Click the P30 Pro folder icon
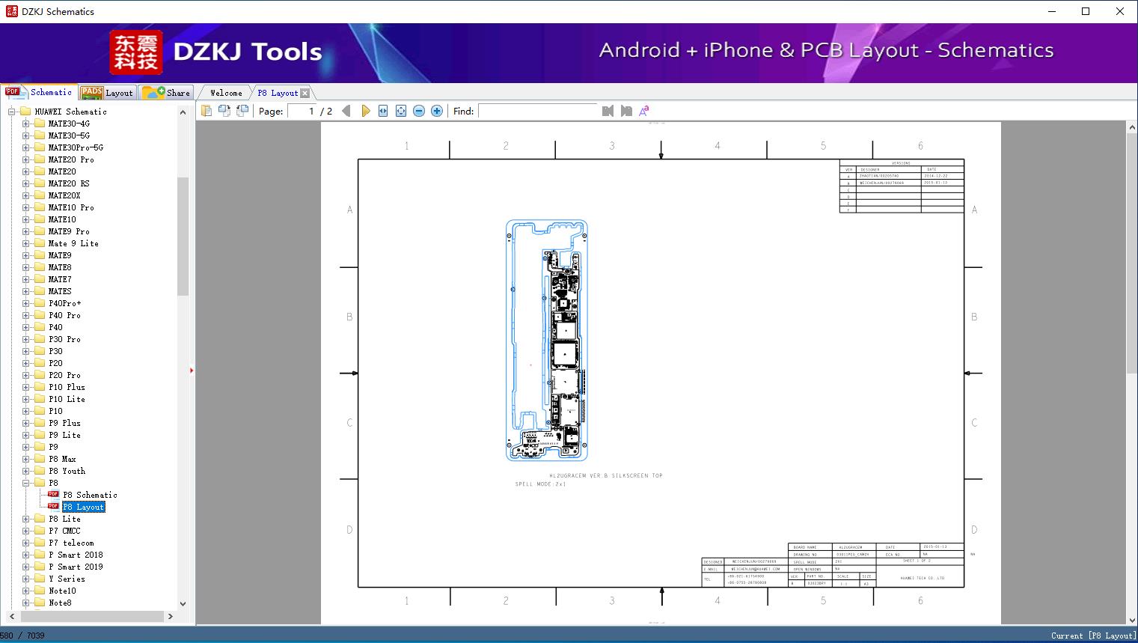The image size is (1138, 643). coord(40,339)
